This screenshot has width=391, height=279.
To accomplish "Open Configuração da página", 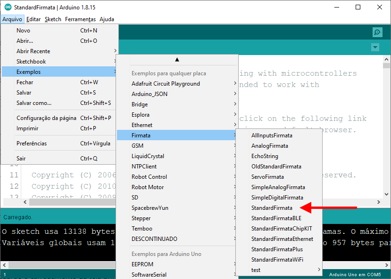I will click(59, 118).
